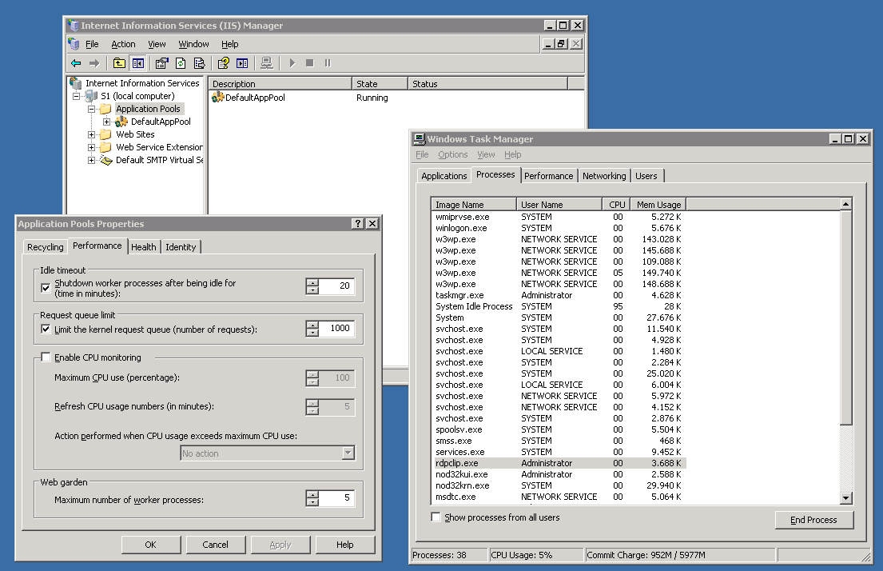Viewport: 883px width, 571px height.
Task: Click the Default SMTP Virtual Server envelope icon
Action: (105, 161)
